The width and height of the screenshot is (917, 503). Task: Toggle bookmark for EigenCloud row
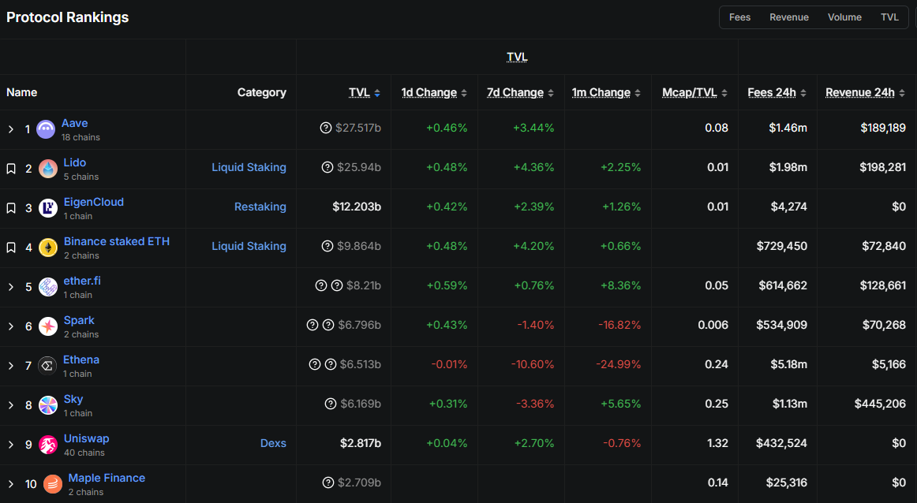[11, 208]
